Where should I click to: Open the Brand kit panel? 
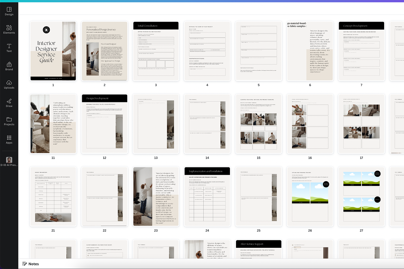[x=9, y=66]
